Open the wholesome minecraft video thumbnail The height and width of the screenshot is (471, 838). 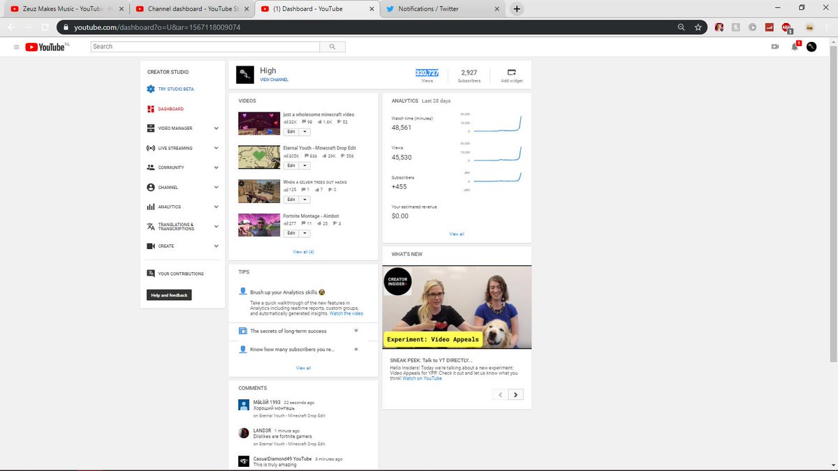coord(259,124)
